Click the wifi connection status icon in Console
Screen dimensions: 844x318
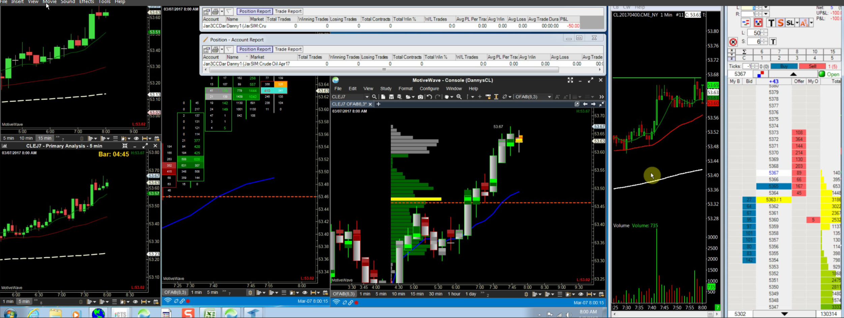pos(336,302)
